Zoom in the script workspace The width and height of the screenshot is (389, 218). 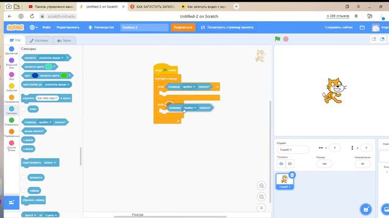pyautogui.click(x=261, y=186)
